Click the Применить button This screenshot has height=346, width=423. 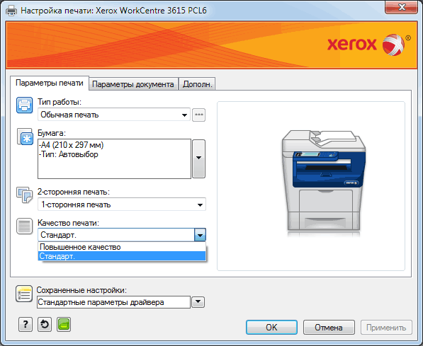[x=386, y=327]
